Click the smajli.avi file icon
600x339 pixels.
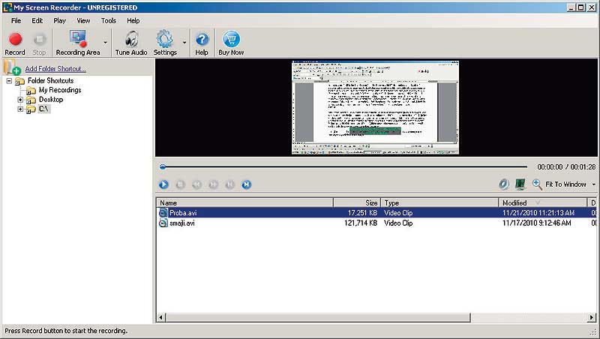coord(163,223)
